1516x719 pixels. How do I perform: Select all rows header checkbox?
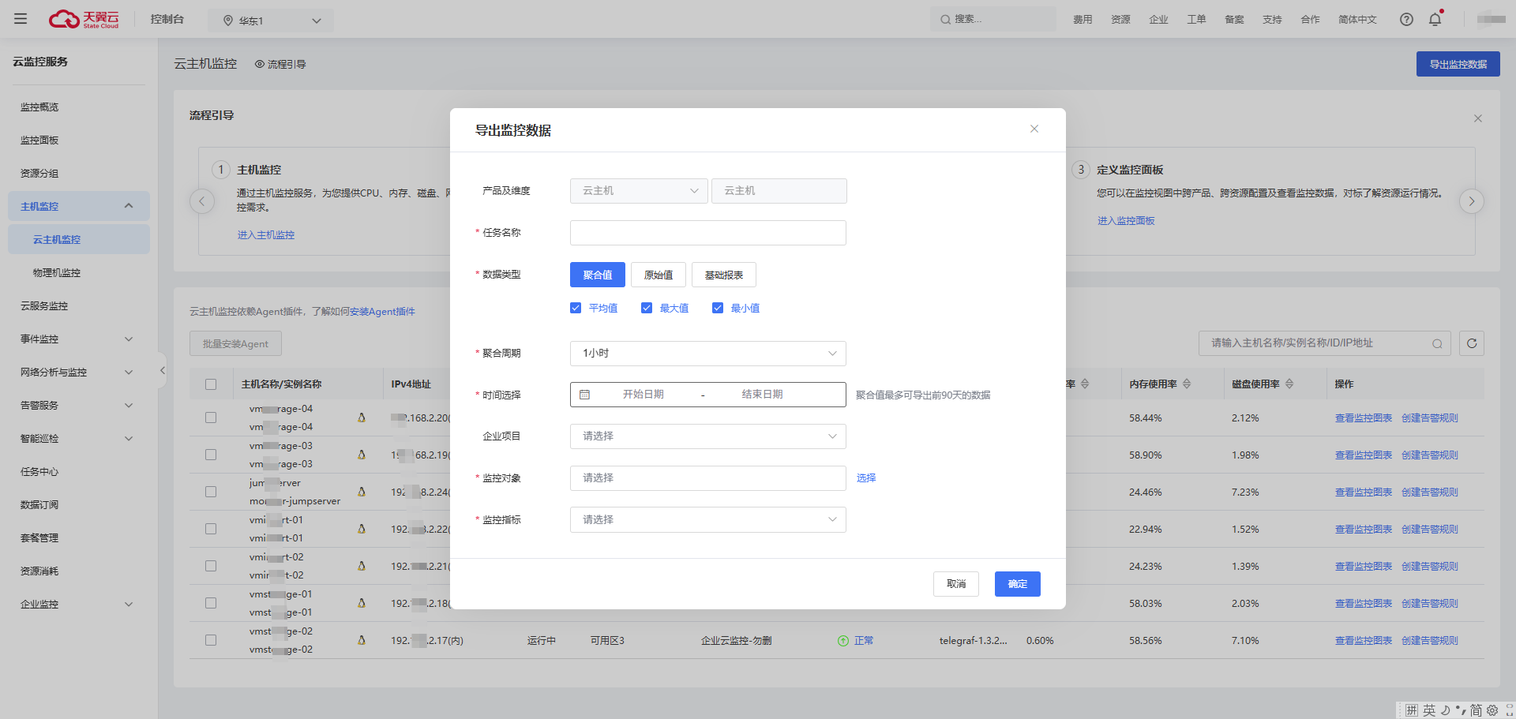211,384
